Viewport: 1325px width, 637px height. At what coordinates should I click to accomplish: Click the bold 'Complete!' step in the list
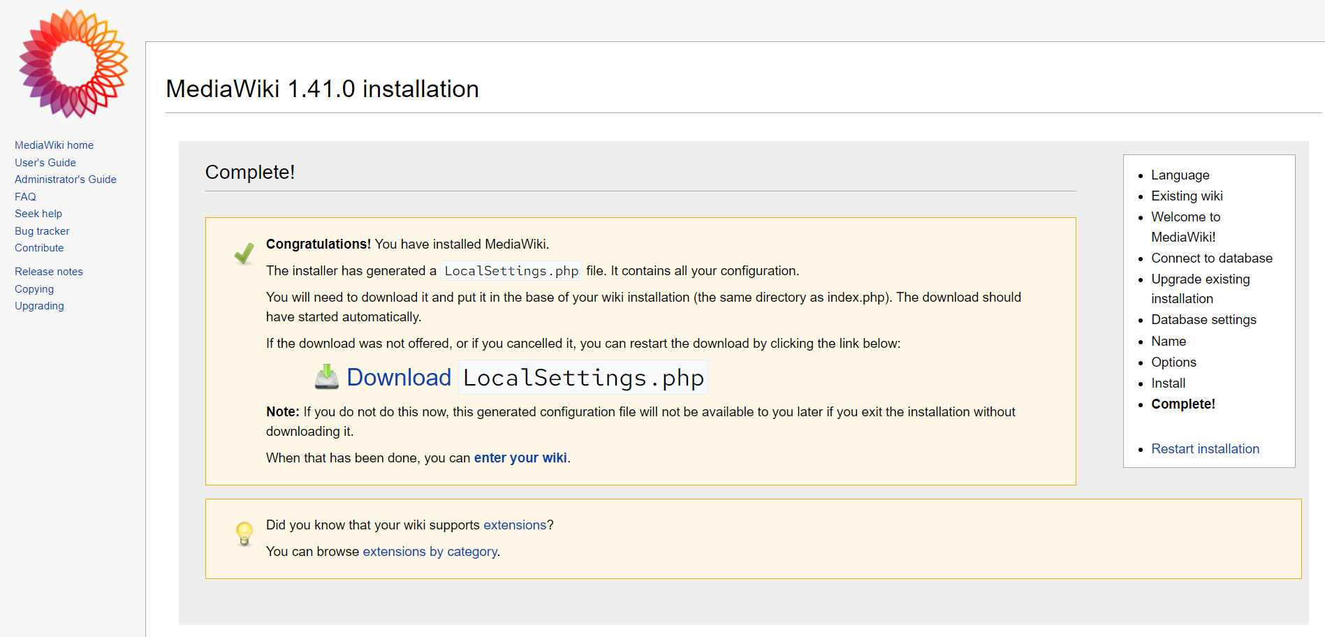(1183, 404)
